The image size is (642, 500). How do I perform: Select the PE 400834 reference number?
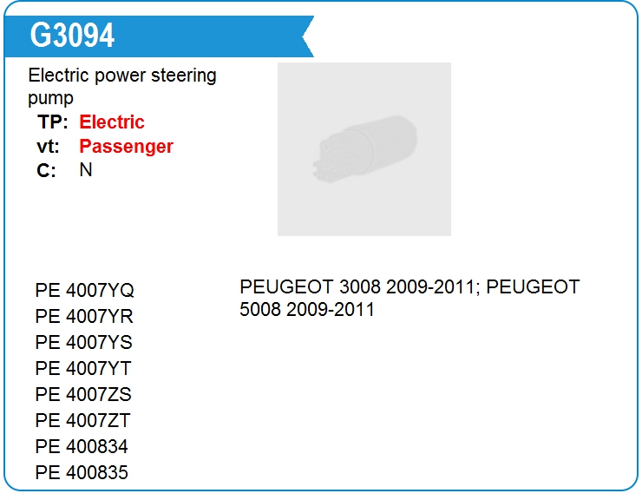pyautogui.click(x=82, y=446)
